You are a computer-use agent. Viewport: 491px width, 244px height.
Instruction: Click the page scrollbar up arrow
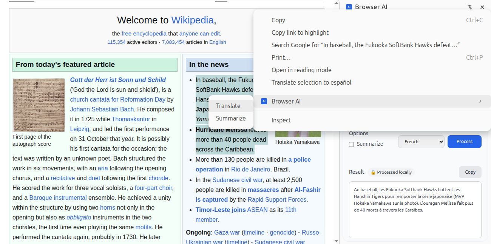(x=337, y=3)
